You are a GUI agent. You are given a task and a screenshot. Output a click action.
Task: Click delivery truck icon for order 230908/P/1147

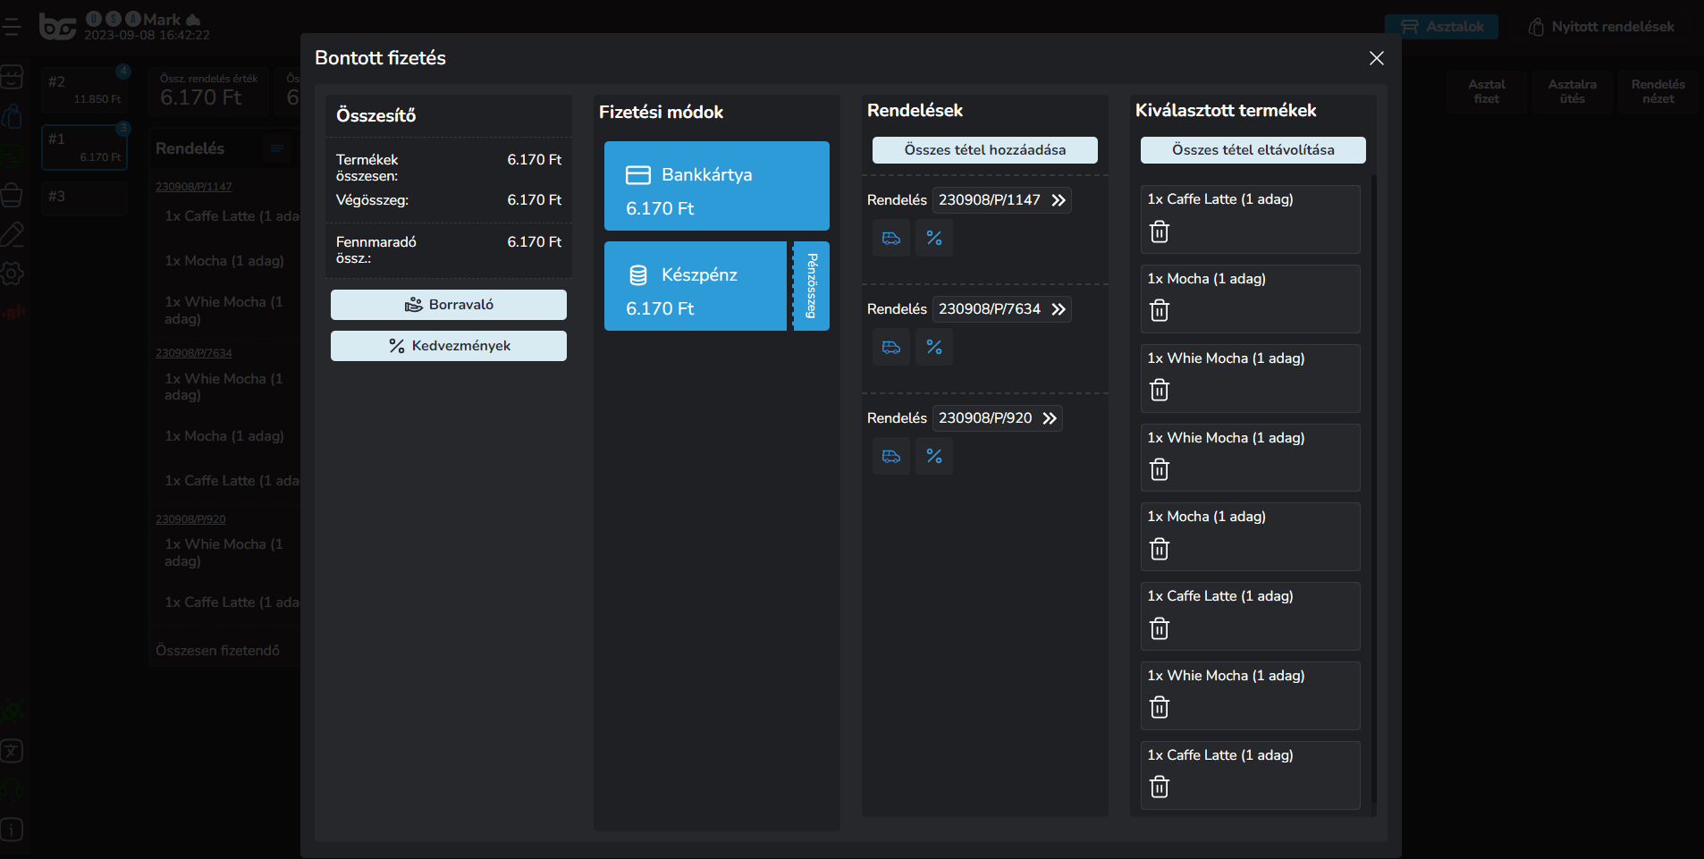click(891, 239)
